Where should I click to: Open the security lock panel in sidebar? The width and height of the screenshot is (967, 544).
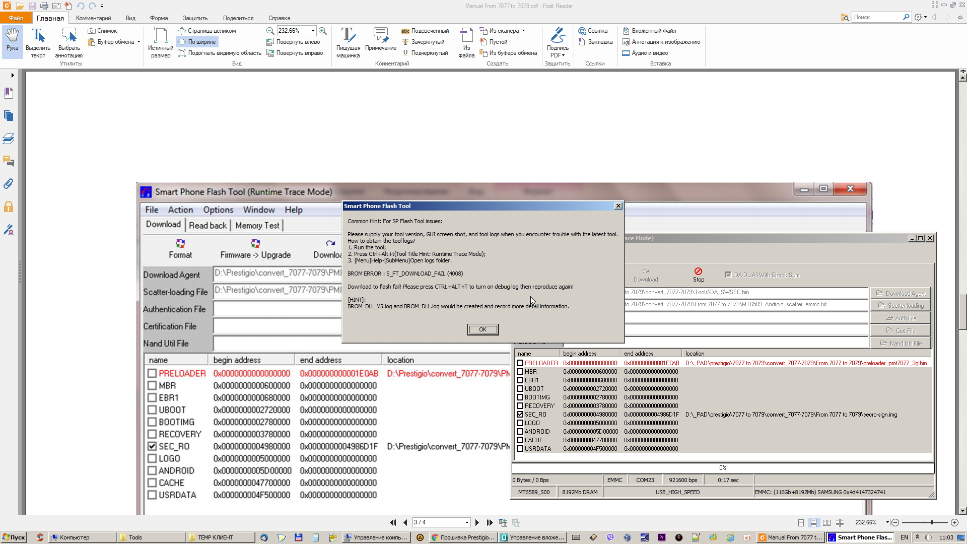9,207
